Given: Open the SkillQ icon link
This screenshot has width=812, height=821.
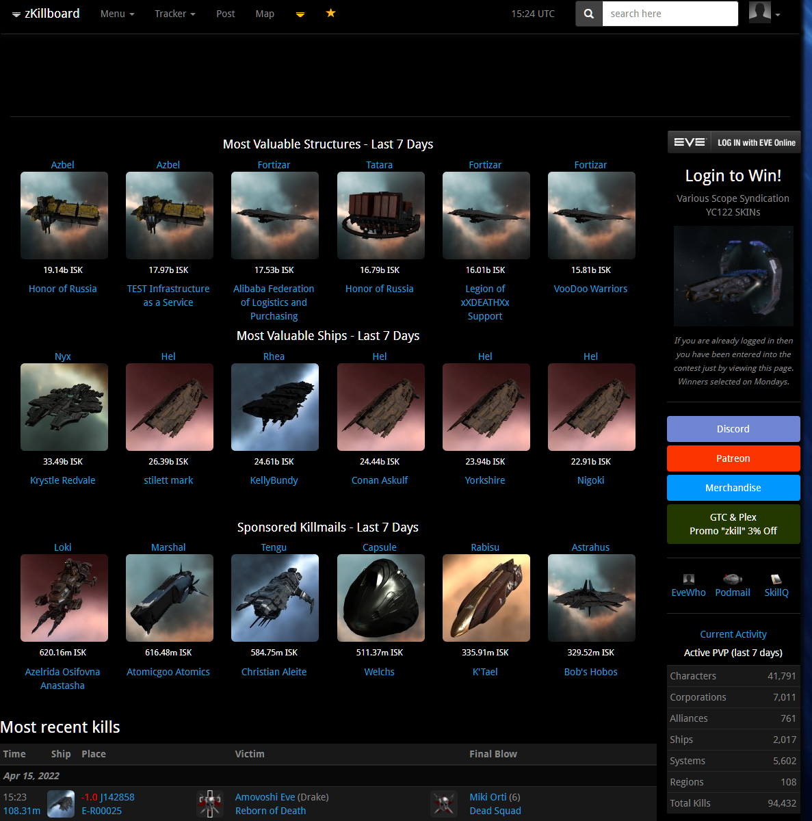Looking at the screenshot, I should pyautogui.click(x=776, y=579).
